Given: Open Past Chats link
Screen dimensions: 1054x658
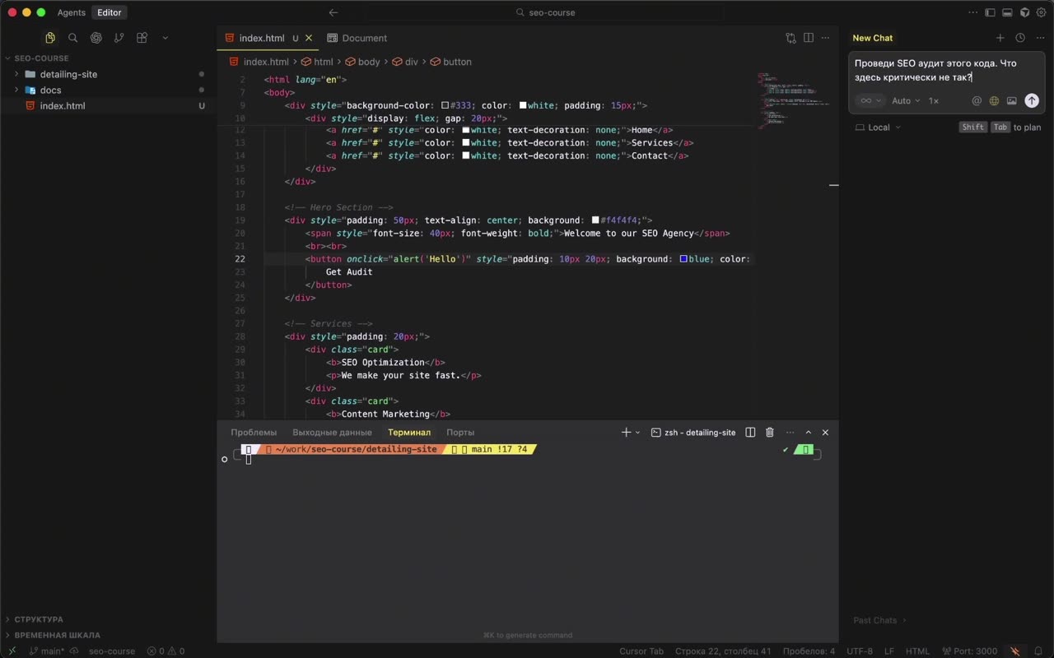Looking at the screenshot, I should tap(879, 620).
